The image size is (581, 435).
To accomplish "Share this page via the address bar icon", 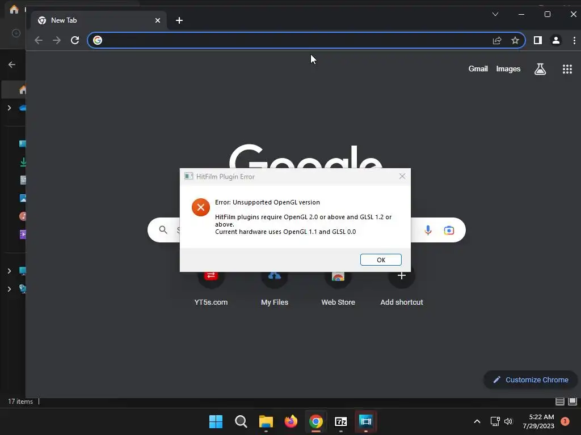I will pyautogui.click(x=497, y=40).
